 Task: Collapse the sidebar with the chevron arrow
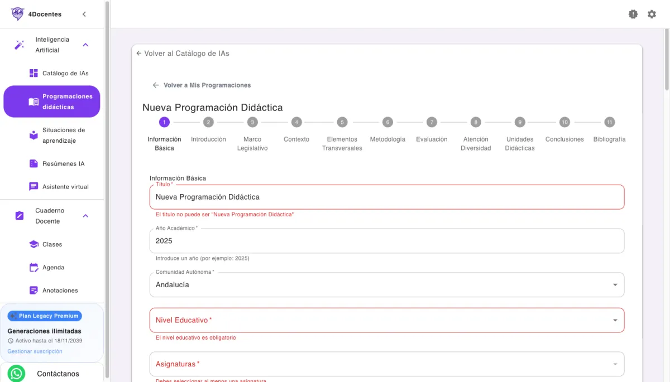84,14
